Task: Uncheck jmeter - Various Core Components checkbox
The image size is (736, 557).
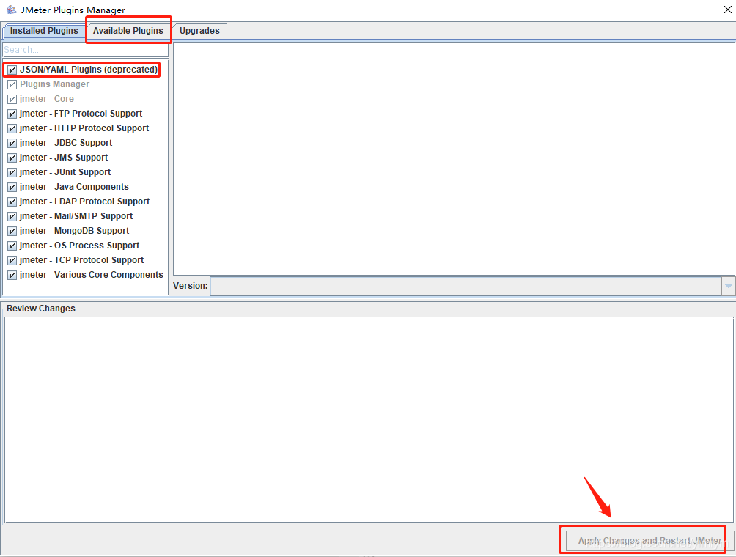Action: [12, 275]
